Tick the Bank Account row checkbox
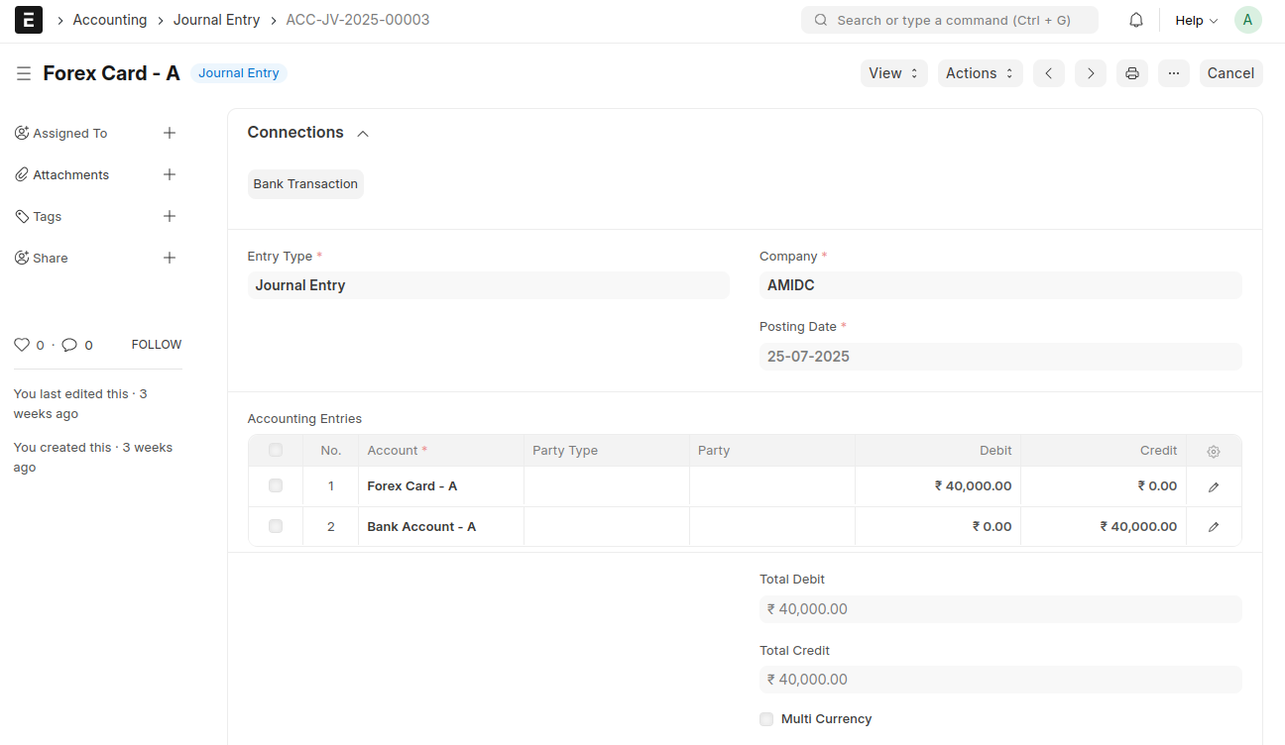The width and height of the screenshot is (1285, 745). point(276,526)
